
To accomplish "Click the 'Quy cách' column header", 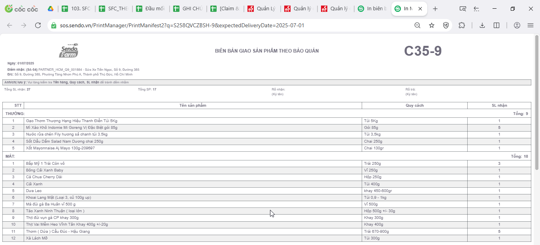I will click(x=415, y=106).
